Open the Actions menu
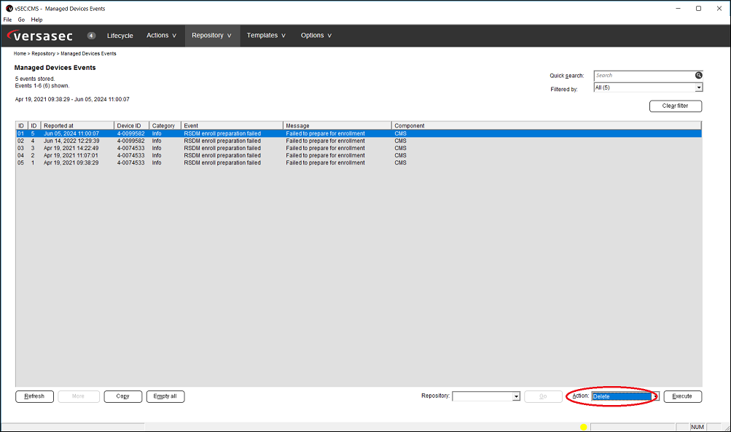 coord(161,36)
